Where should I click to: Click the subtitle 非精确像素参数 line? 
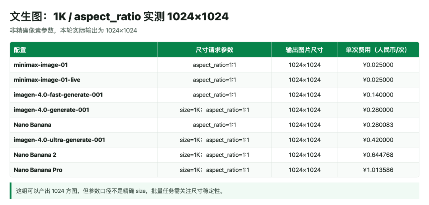[x=73, y=30]
